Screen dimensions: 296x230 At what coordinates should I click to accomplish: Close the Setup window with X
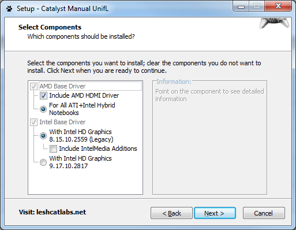tap(278, 6)
